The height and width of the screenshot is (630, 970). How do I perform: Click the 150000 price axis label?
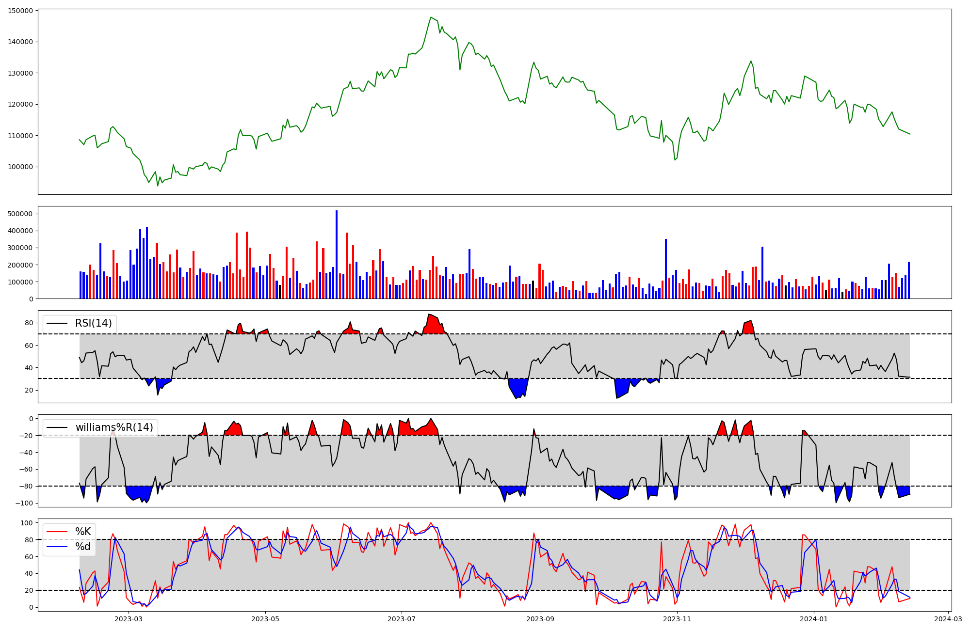coord(21,11)
